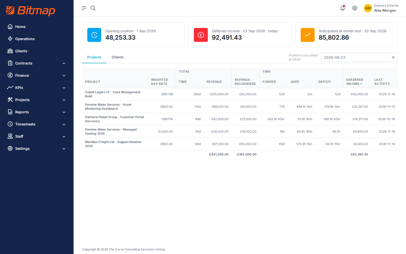Expand the Staff menu chevron
The image size is (406, 254).
click(64, 136)
